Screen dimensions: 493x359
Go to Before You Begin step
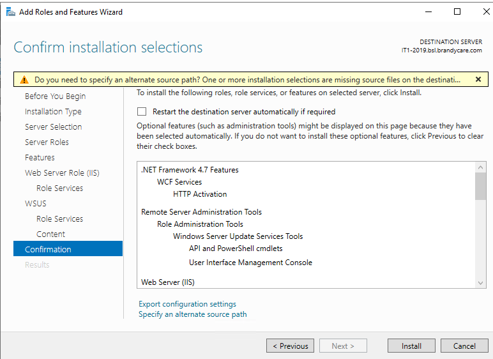point(56,96)
